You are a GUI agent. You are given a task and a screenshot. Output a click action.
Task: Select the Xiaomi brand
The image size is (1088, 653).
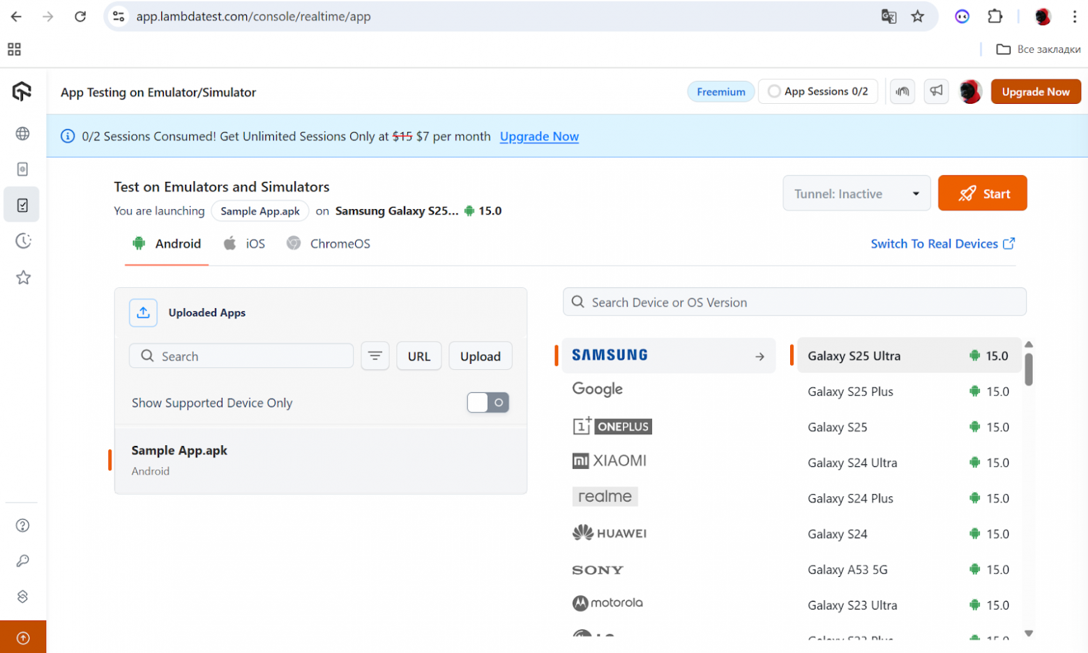tap(610, 461)
